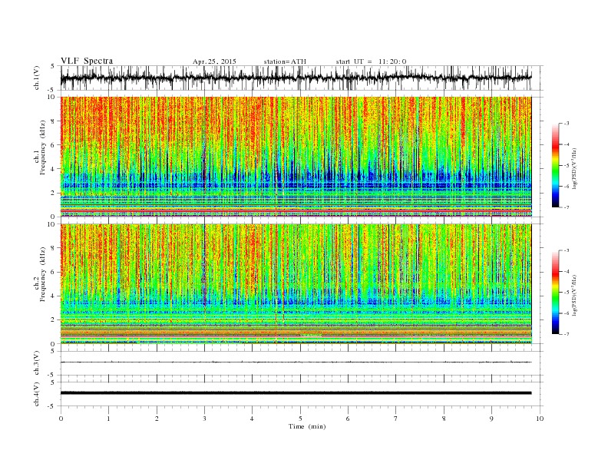Viewport: 608px width, 470px height.
Task: Click the "5" tick on the ch.1(V) axis
Action: [54, 66]
